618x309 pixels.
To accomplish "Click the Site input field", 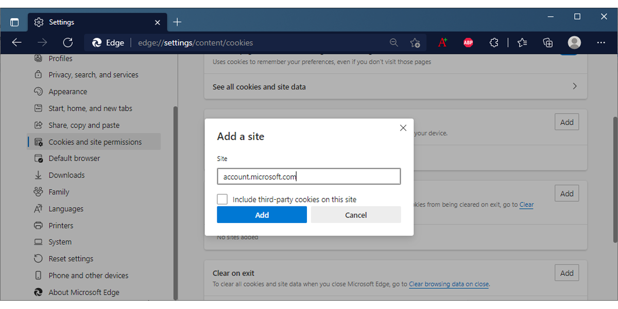I will 308,176.
